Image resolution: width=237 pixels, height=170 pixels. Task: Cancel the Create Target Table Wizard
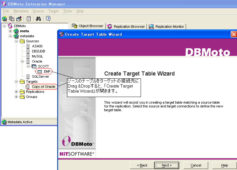coord(196,165)
